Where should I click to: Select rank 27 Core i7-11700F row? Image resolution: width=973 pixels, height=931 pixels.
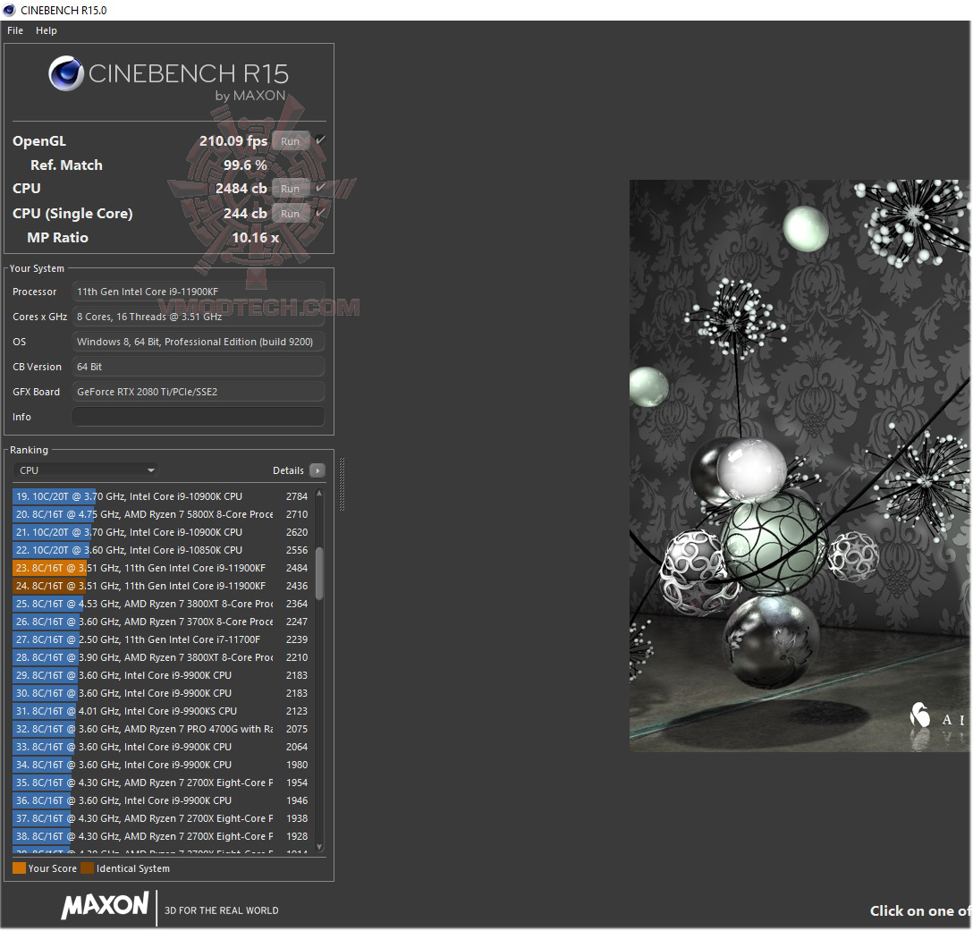[x=163, y=639]
